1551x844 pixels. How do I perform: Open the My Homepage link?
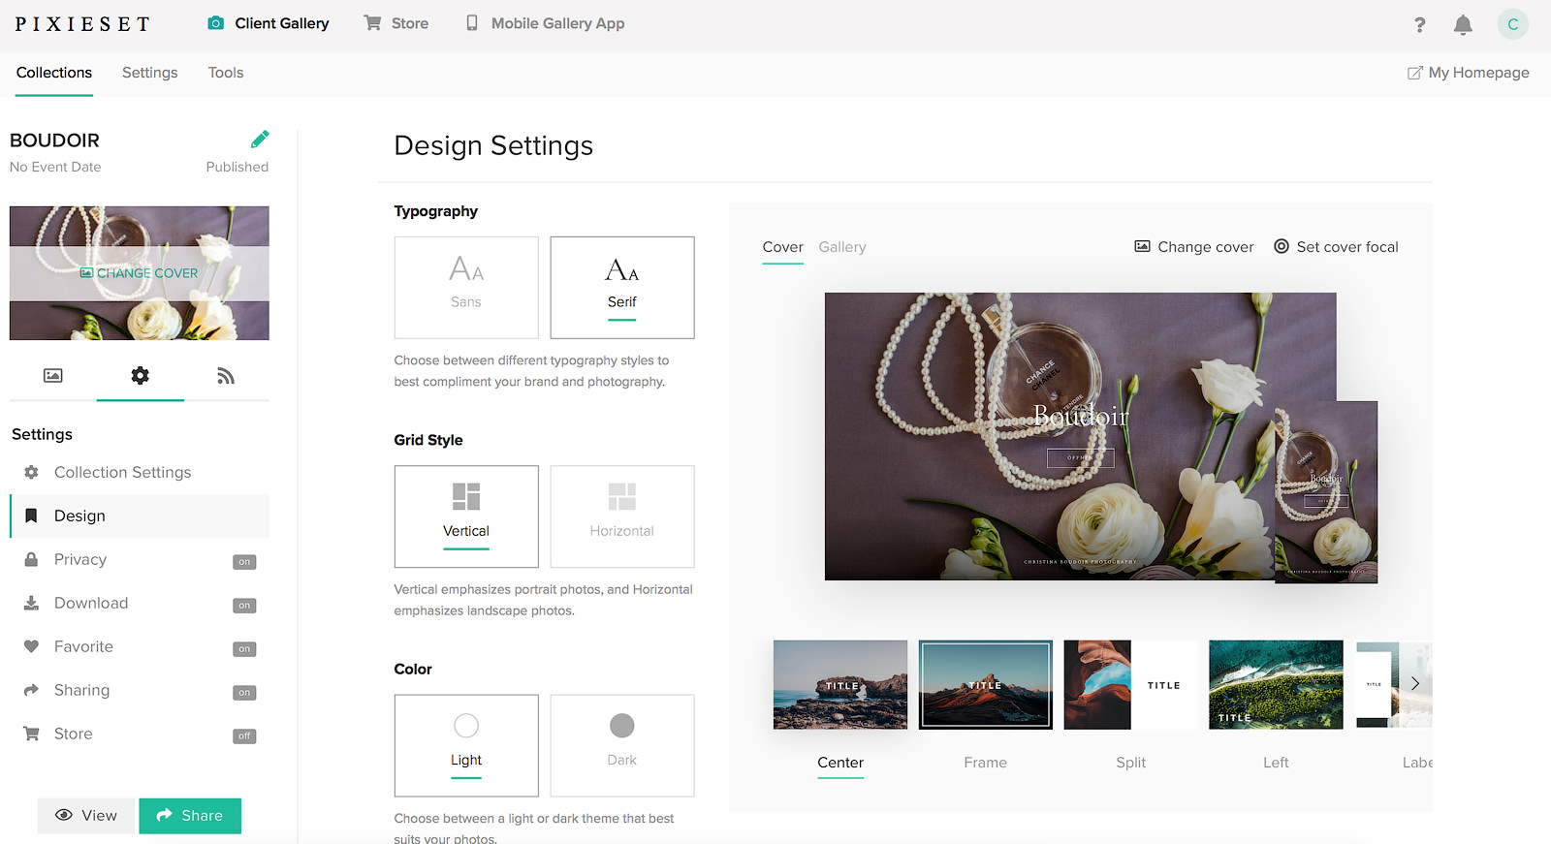tap(1469, 73)
